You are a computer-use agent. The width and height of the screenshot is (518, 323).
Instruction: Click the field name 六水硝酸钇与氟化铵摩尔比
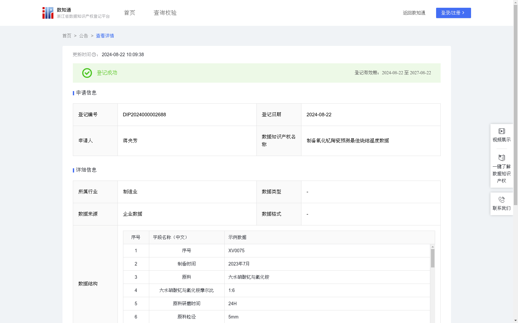tap(186, 290)
